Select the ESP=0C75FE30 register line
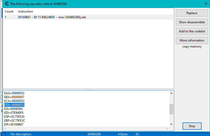210x136 pixels. coord(14,117)
